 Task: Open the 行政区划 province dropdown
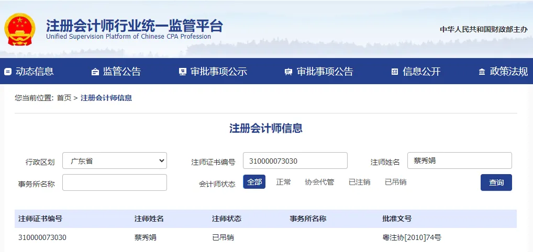coord(115,161)
